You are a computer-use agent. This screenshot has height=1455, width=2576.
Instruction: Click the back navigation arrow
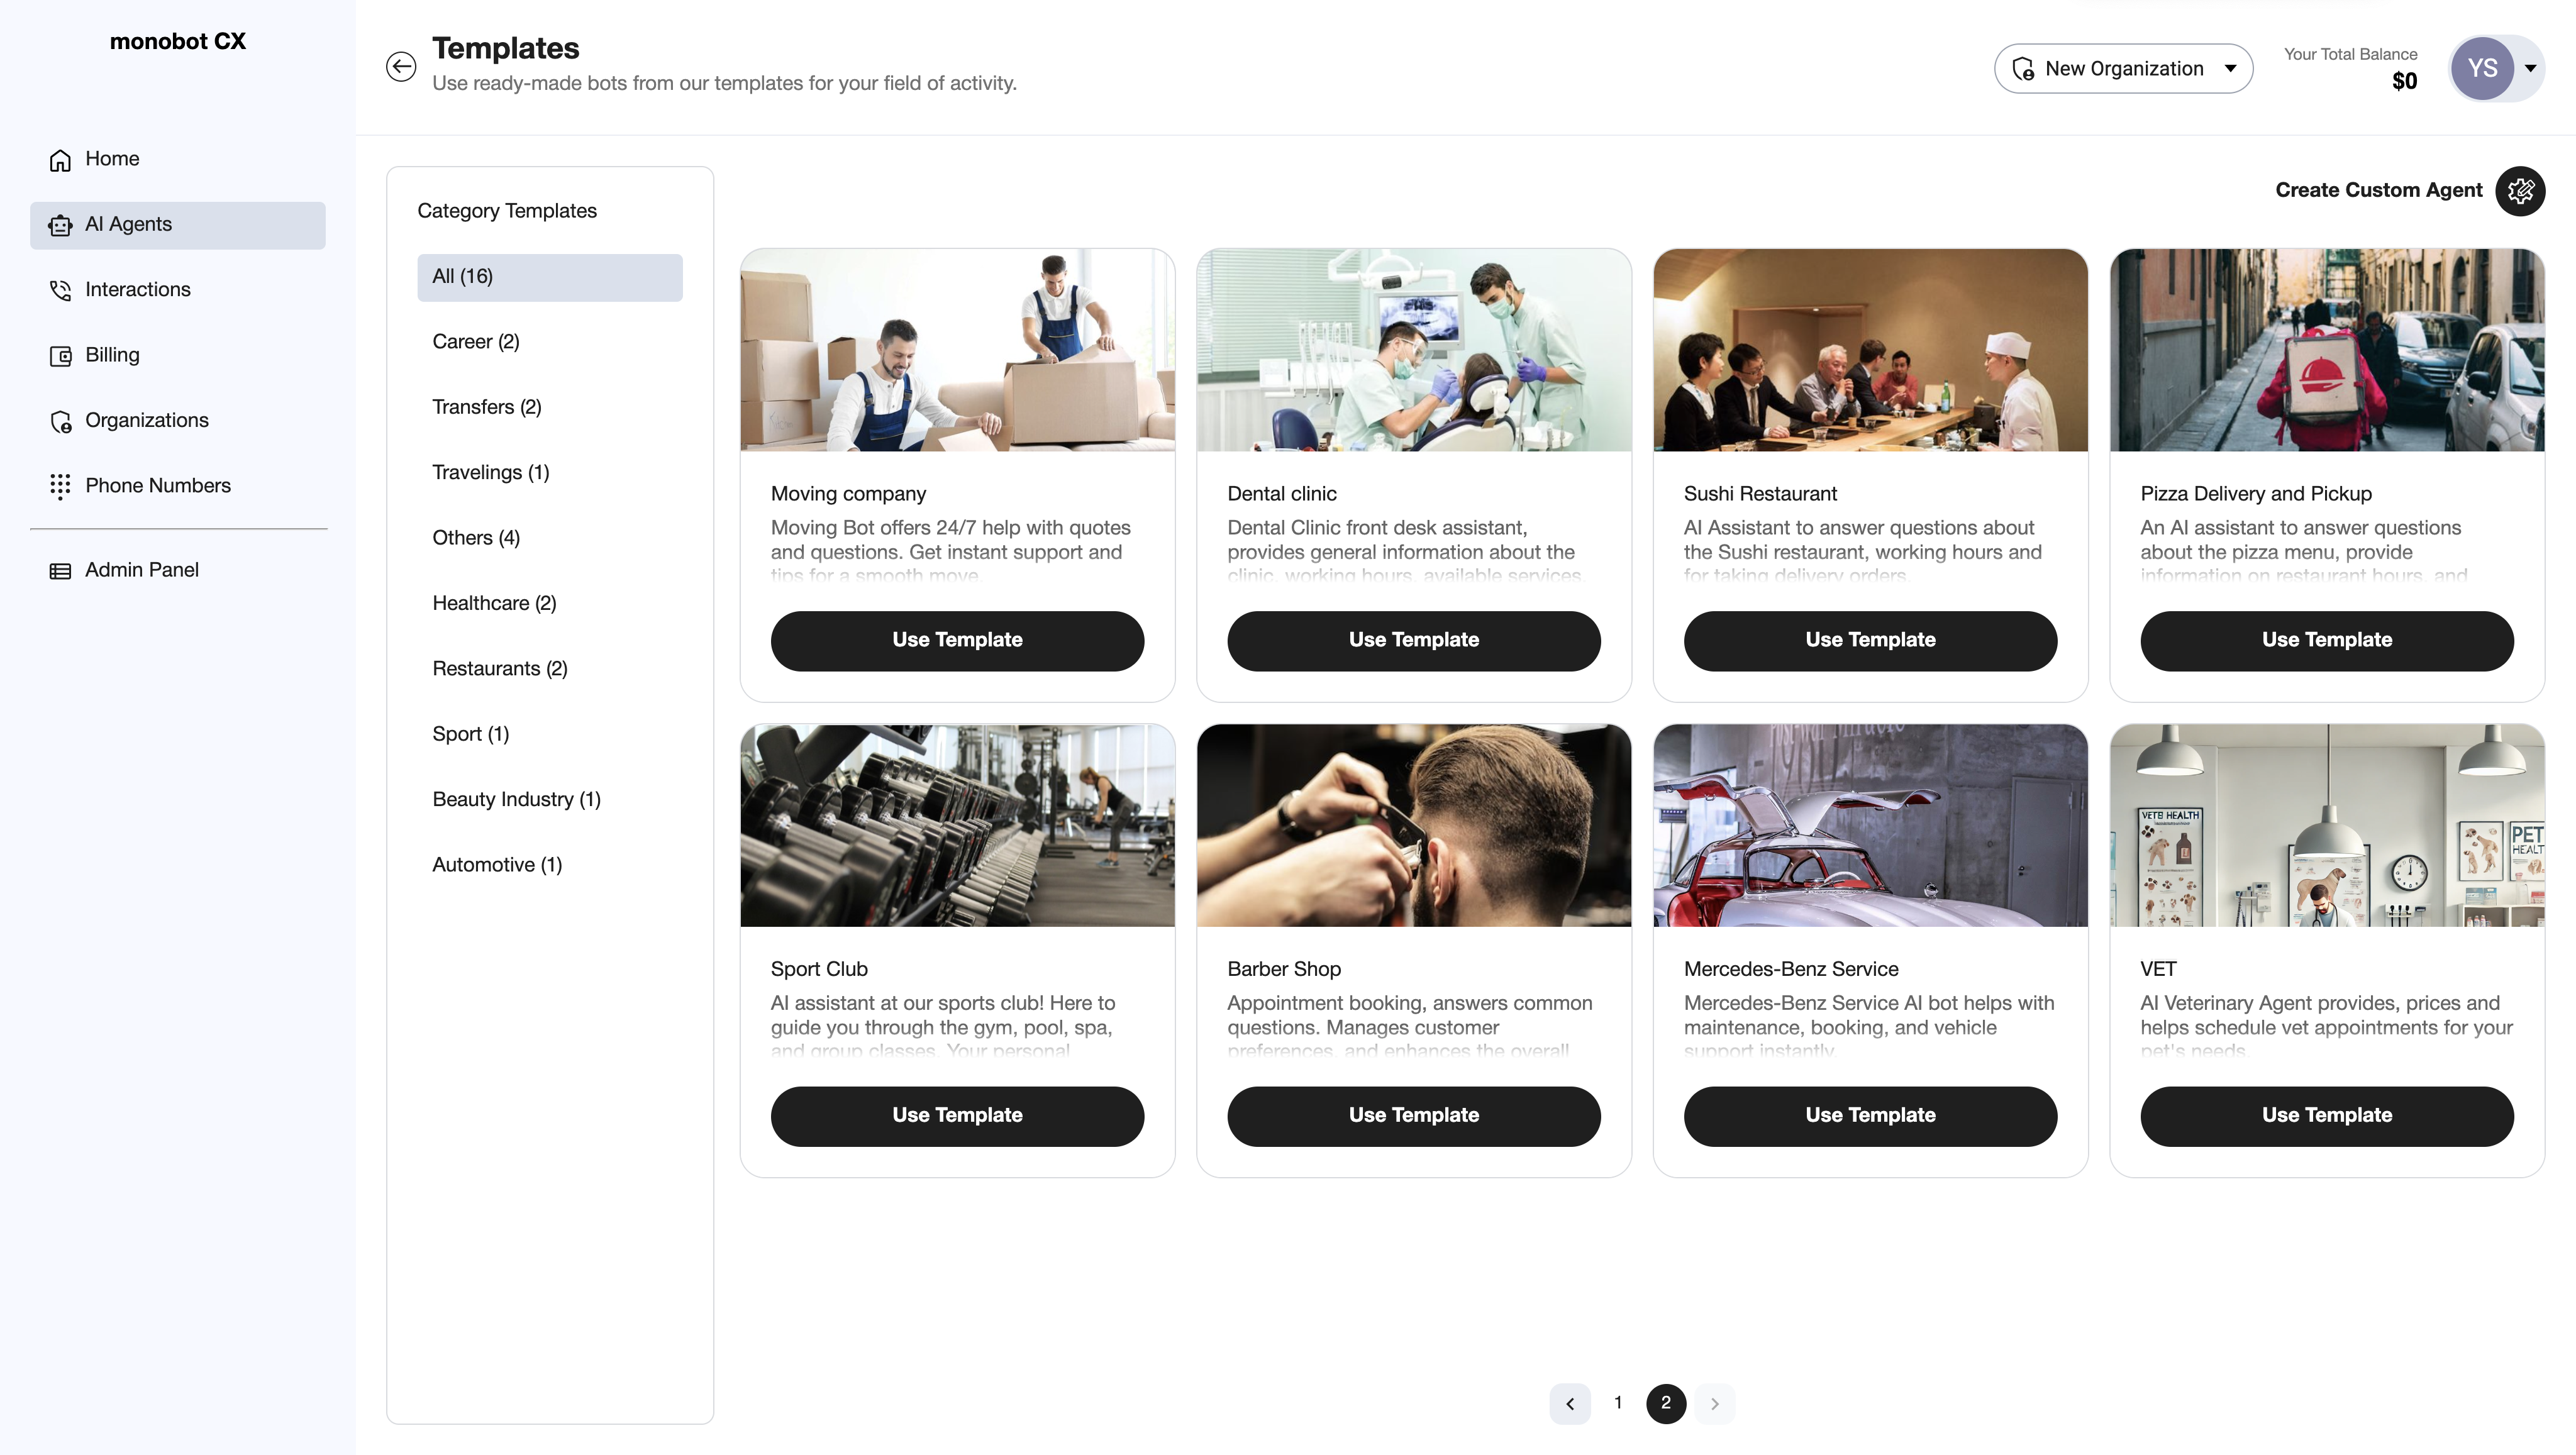point(402,65)
